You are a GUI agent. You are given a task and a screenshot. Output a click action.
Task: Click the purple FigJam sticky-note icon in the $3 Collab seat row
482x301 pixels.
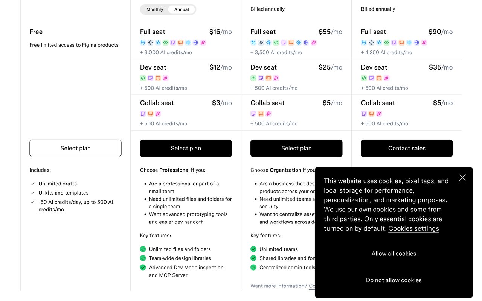(x=143, y=114)
